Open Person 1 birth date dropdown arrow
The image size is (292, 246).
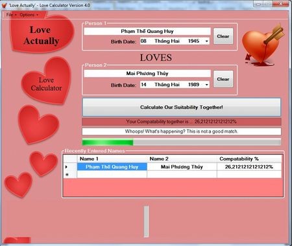coord(207,41)
